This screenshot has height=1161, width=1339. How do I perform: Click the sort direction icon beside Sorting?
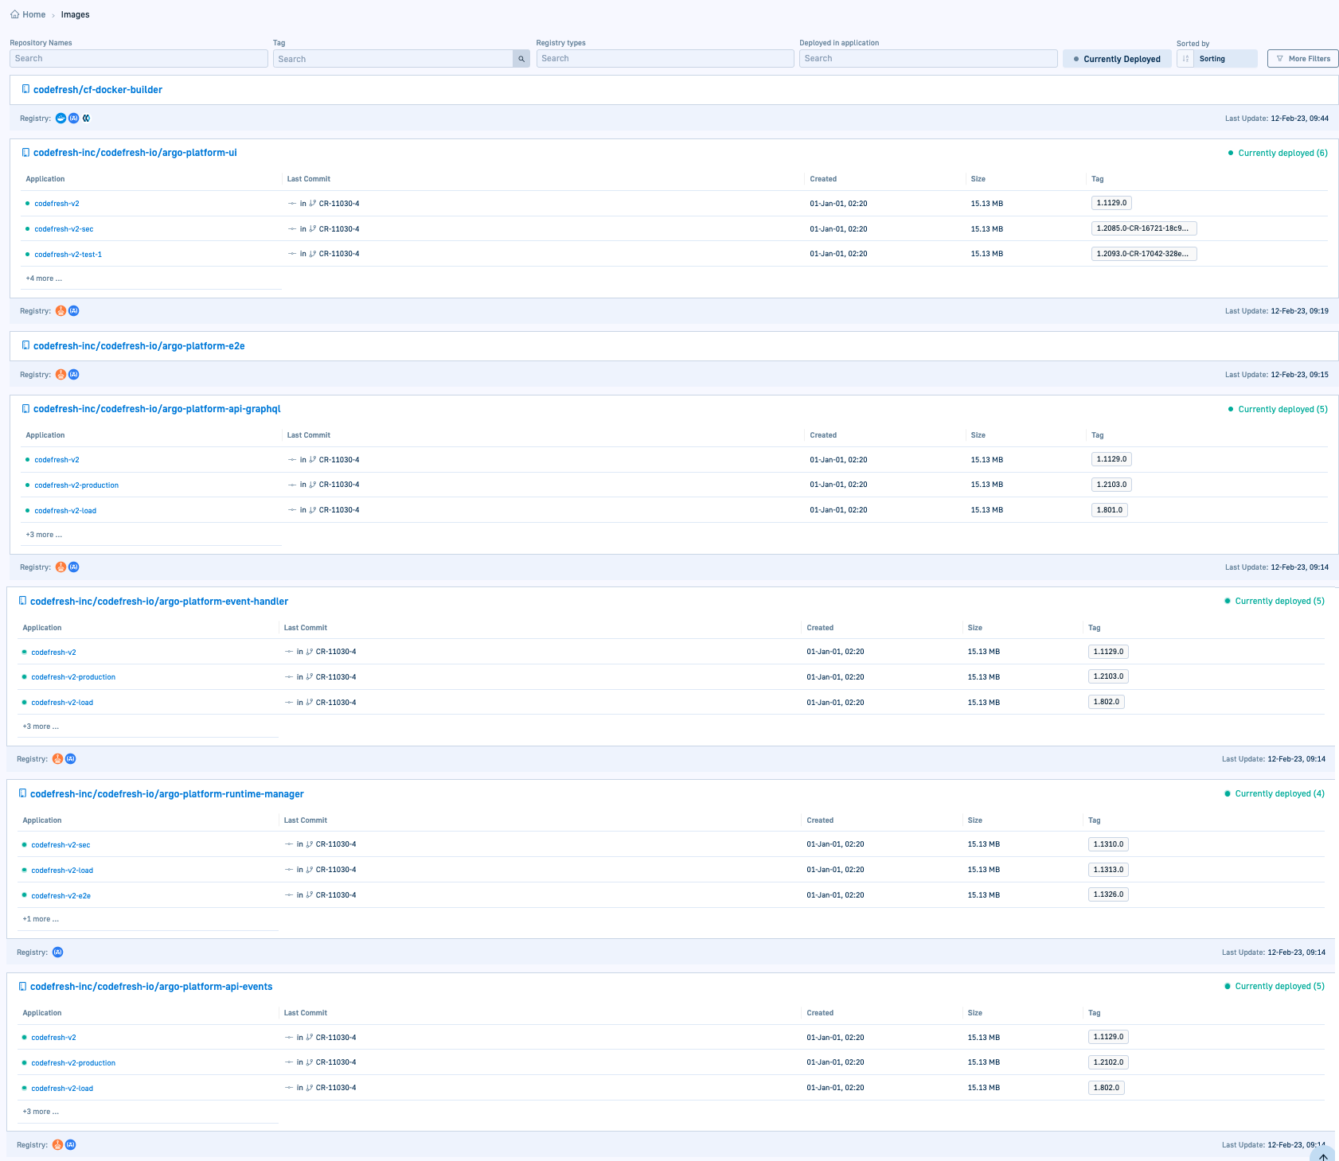(1185, 59)
